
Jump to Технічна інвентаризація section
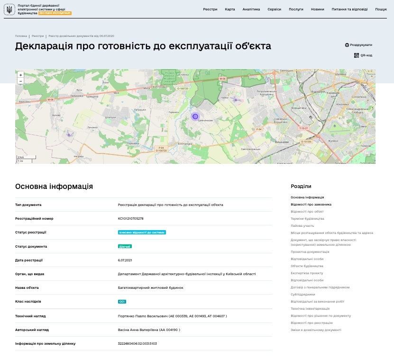pos(310,309)
